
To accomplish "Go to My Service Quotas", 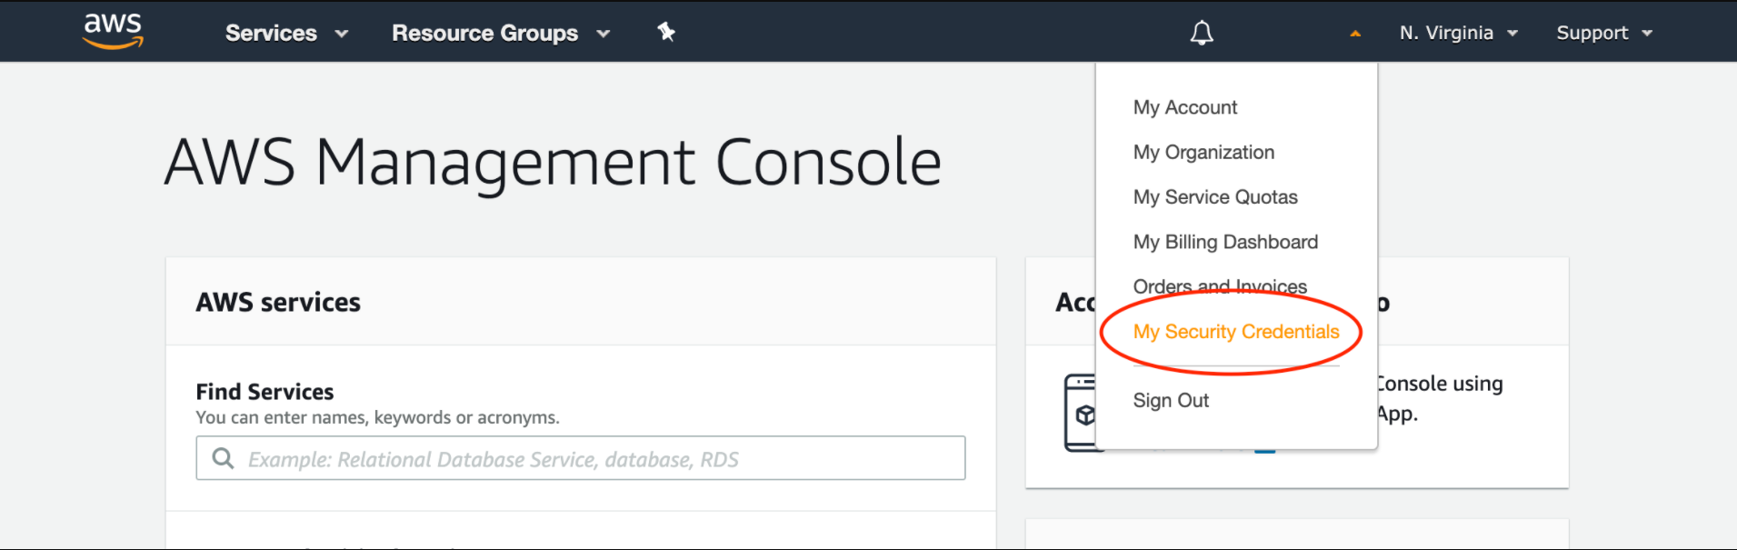I will [x=1214, y=197].
